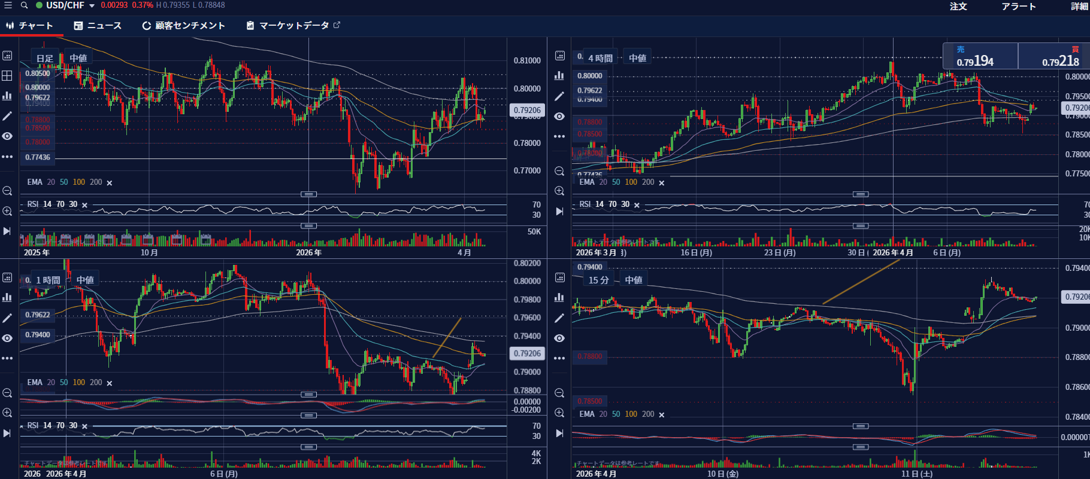Toggle the eye visibility on the 1時間 chart

(x=7, y=338)
